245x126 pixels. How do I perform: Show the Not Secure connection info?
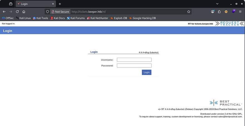point(60,12)
